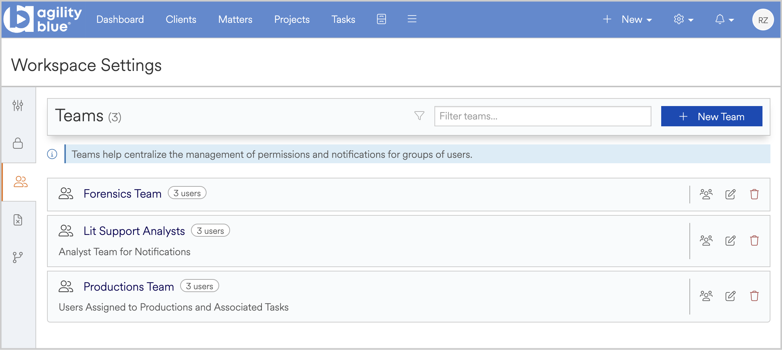Click the filter funnel icon
The height and width of the screenshot is (350, 782).
pos(419,116)
